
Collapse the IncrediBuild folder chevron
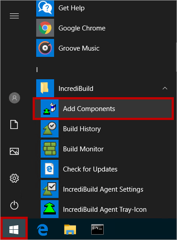pos(165,88)
